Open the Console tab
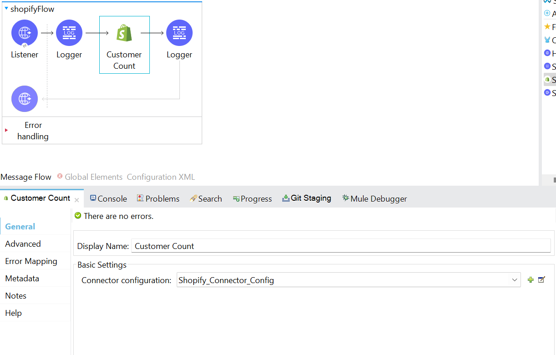The width and height of the screenshot is (556, 355). click(x=108, y=198)
